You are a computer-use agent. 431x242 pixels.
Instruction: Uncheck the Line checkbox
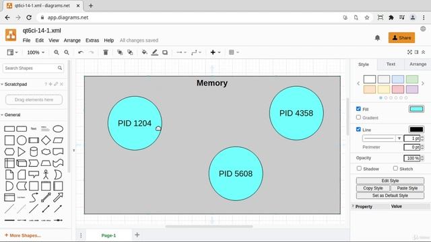pos(358,130)
